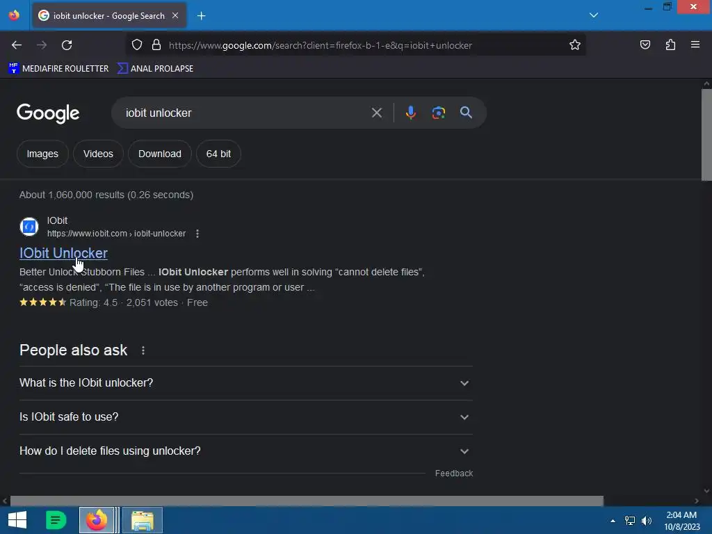Image resolution: width=712 pixels, height=534 pixels.
Task: Open Firefox View icon in tab bar
Action: click(14, 15)
